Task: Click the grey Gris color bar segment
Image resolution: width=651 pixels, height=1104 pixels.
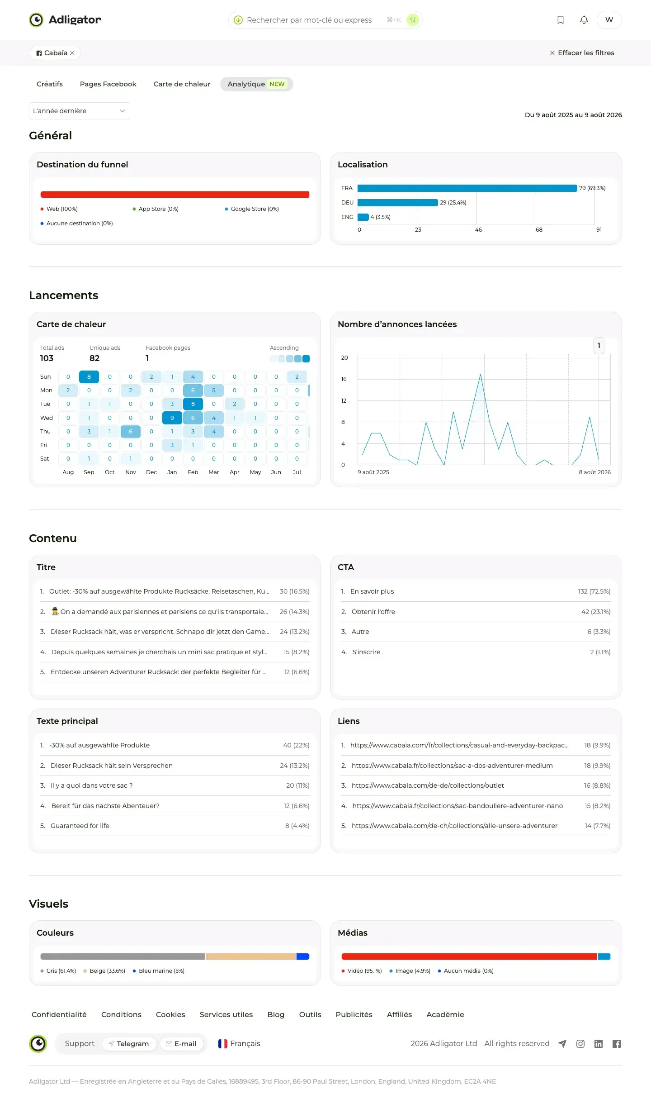Action: click(x=123, y=956)
